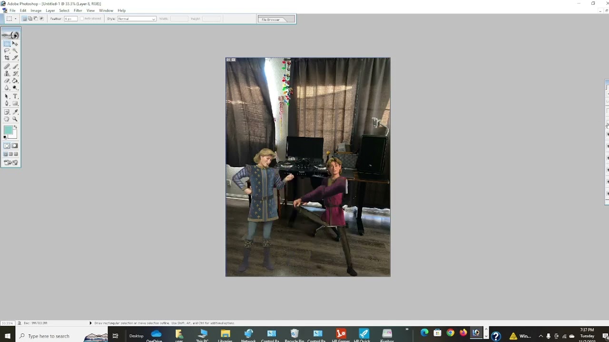The image size is (609, 342).
Task: Select the Dodge tool
Action: [15, 87]
